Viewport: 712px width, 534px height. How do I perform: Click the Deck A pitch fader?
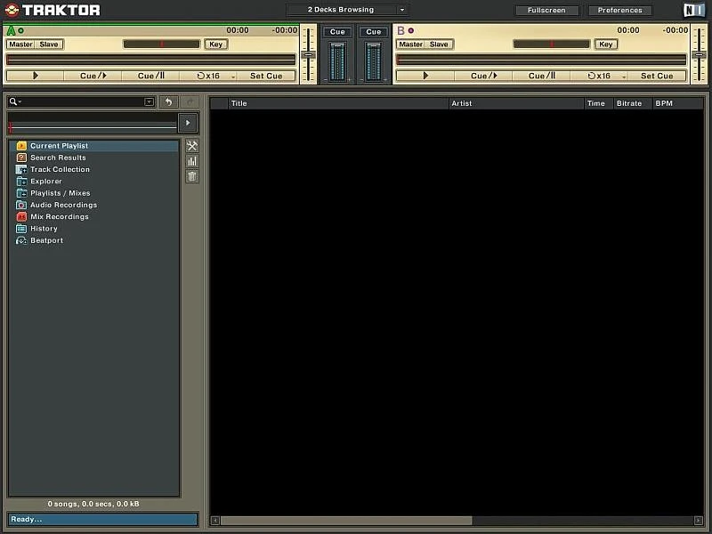(309, 54)
